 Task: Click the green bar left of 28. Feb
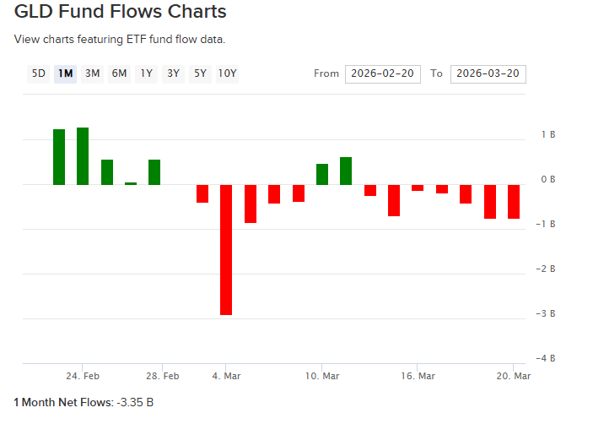coord(154,172)
